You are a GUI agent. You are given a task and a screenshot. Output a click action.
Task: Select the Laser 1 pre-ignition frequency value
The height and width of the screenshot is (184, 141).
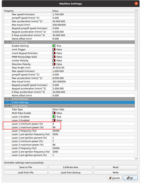[55, 134]
